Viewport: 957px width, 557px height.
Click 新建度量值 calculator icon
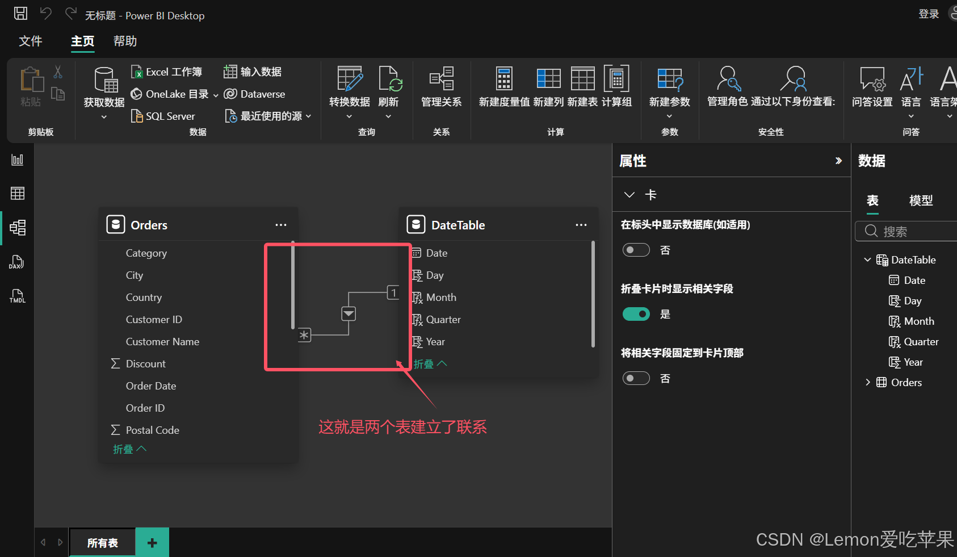pos(504,78)
